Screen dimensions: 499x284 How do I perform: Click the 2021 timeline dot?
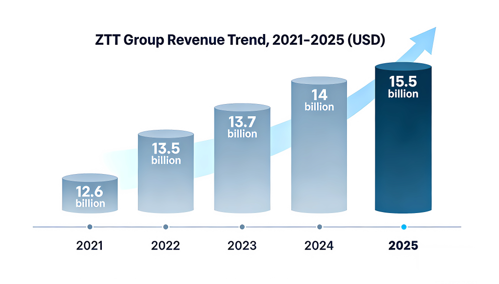pos(90,227)
